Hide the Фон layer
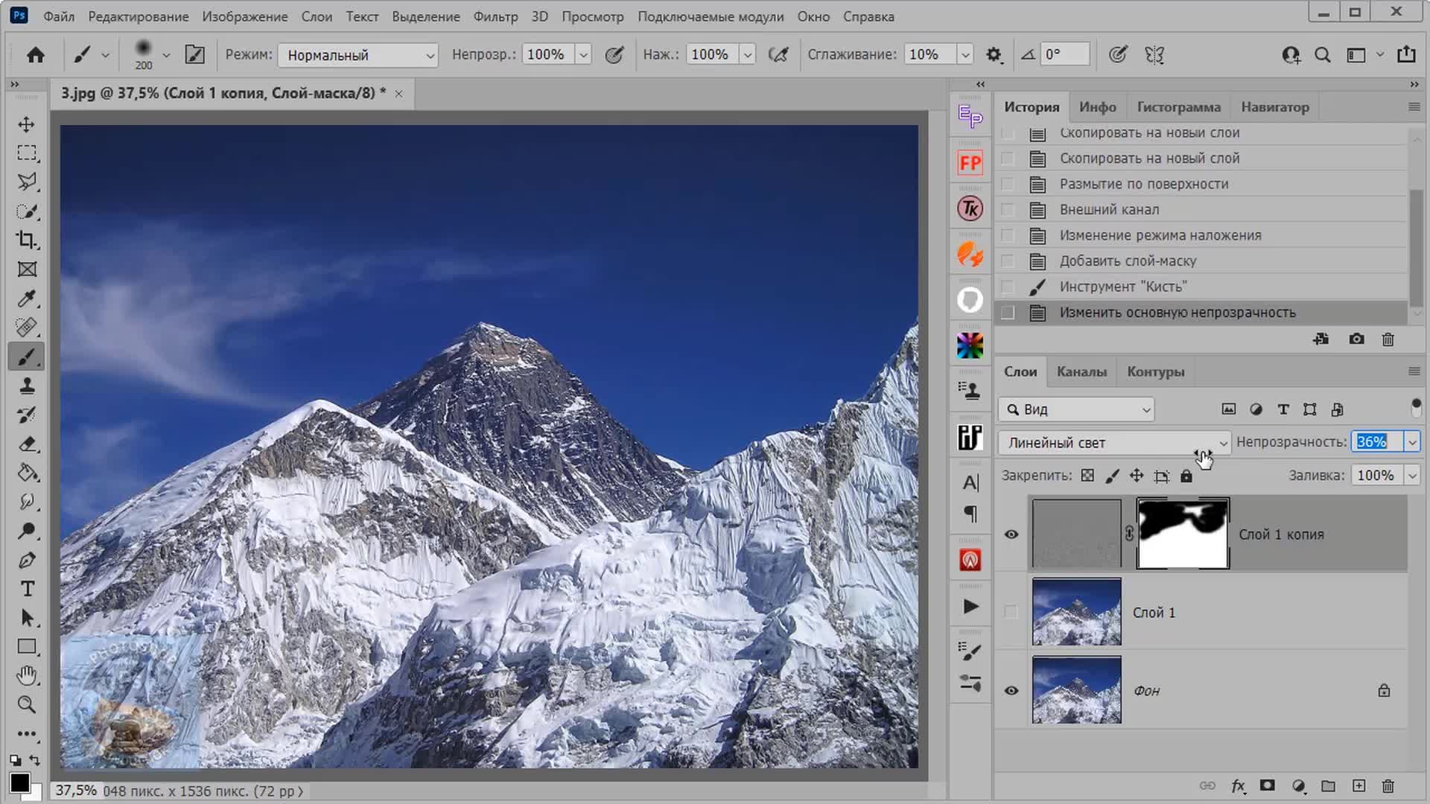The width and height of the screenshot is (1430, 804). 1011,691
